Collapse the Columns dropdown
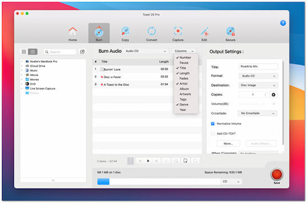 coord(184,51)
